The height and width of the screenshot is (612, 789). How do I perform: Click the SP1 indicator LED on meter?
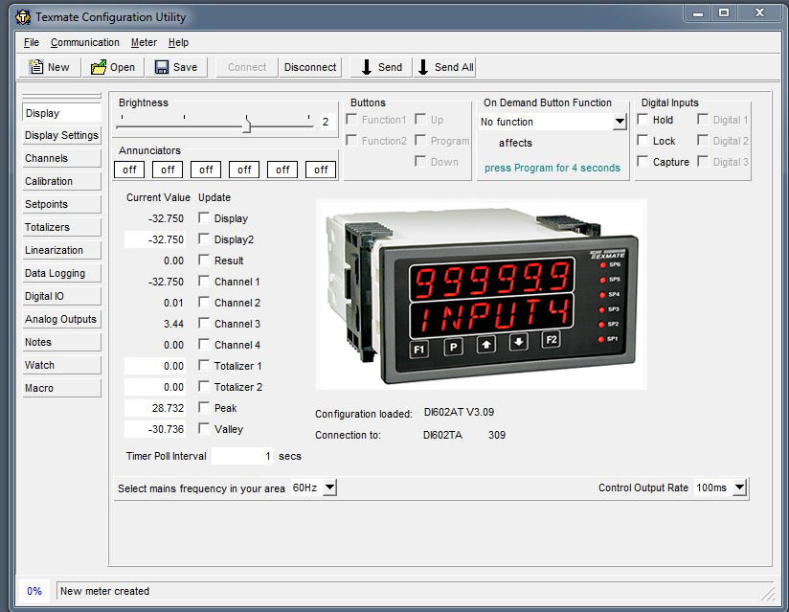(x=600, y=339)
